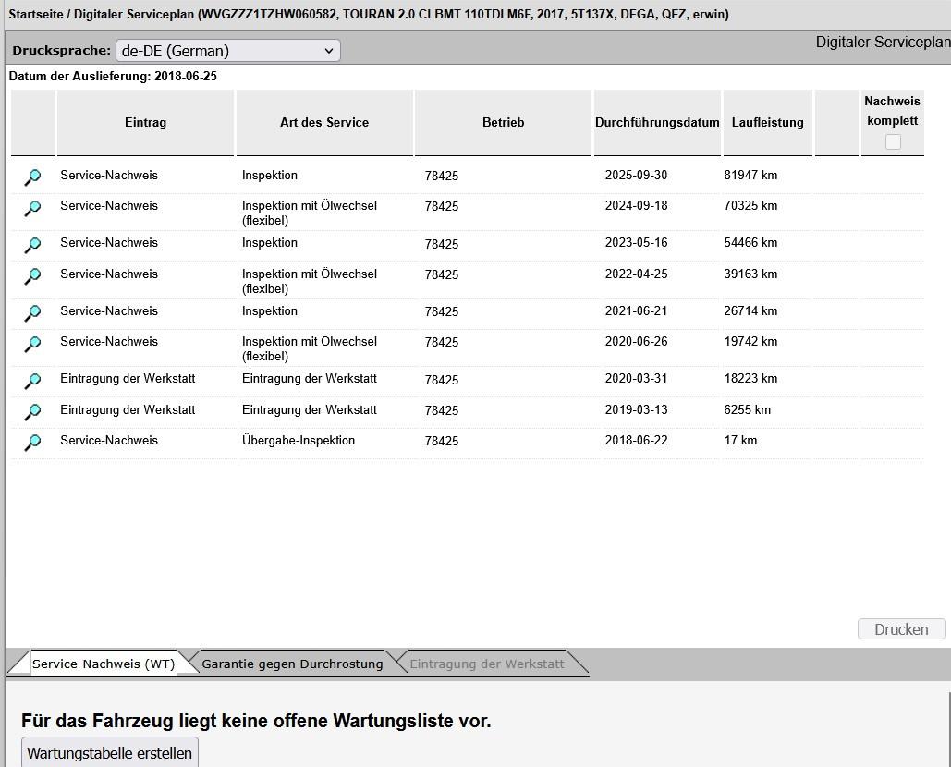Click the Durchführungsdatum column header
951x767 pixels.
pyautogui.click(x=657, y=123)
